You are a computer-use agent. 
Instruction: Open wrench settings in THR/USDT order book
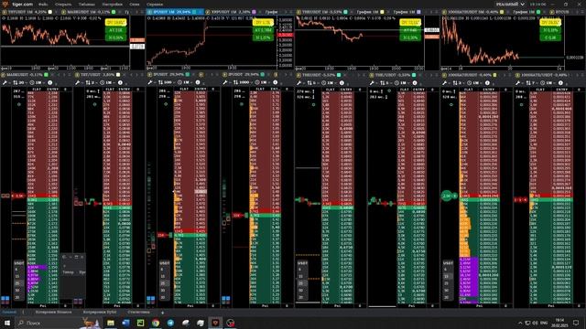tap(372, 82)
